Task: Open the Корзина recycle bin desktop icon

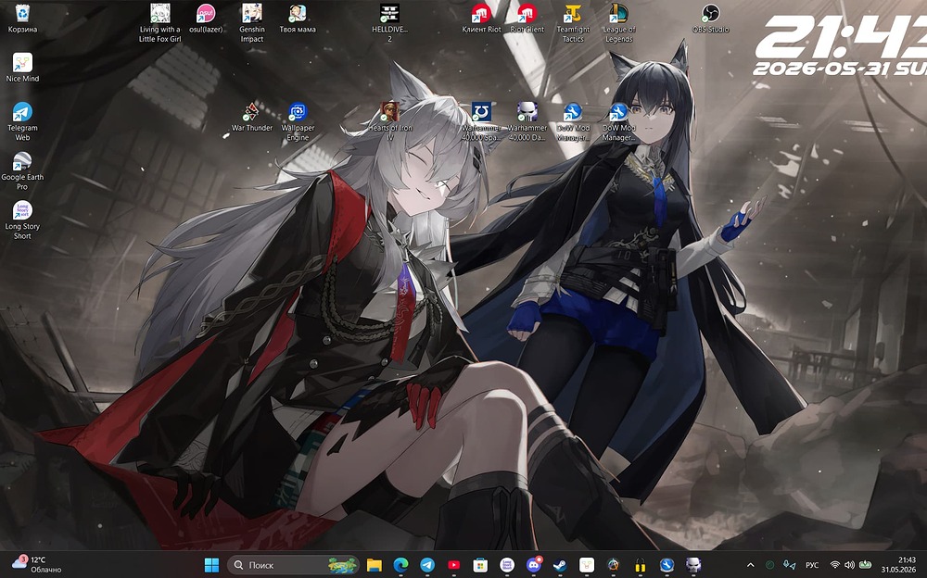Action: click(x=22, y=19)
